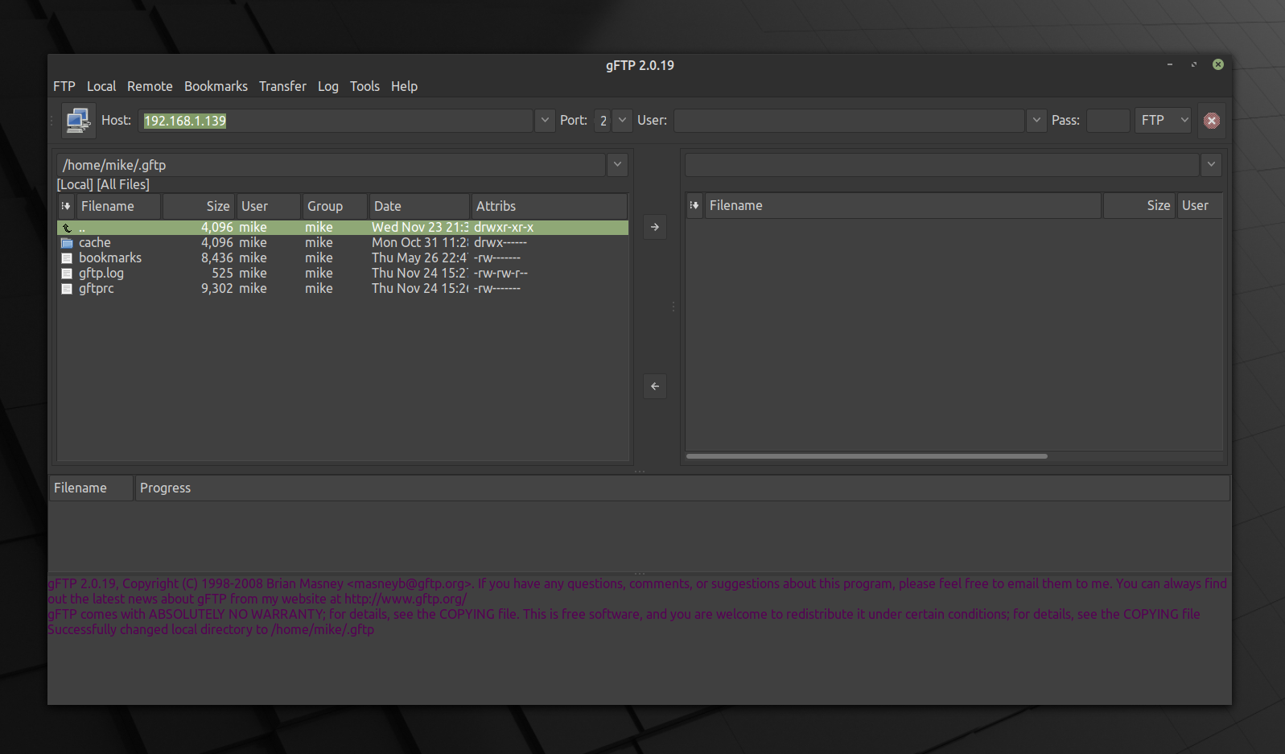This screenshot has width=1285, height=754.
Task: Sort local files by User column
Action: click(269, 206)
